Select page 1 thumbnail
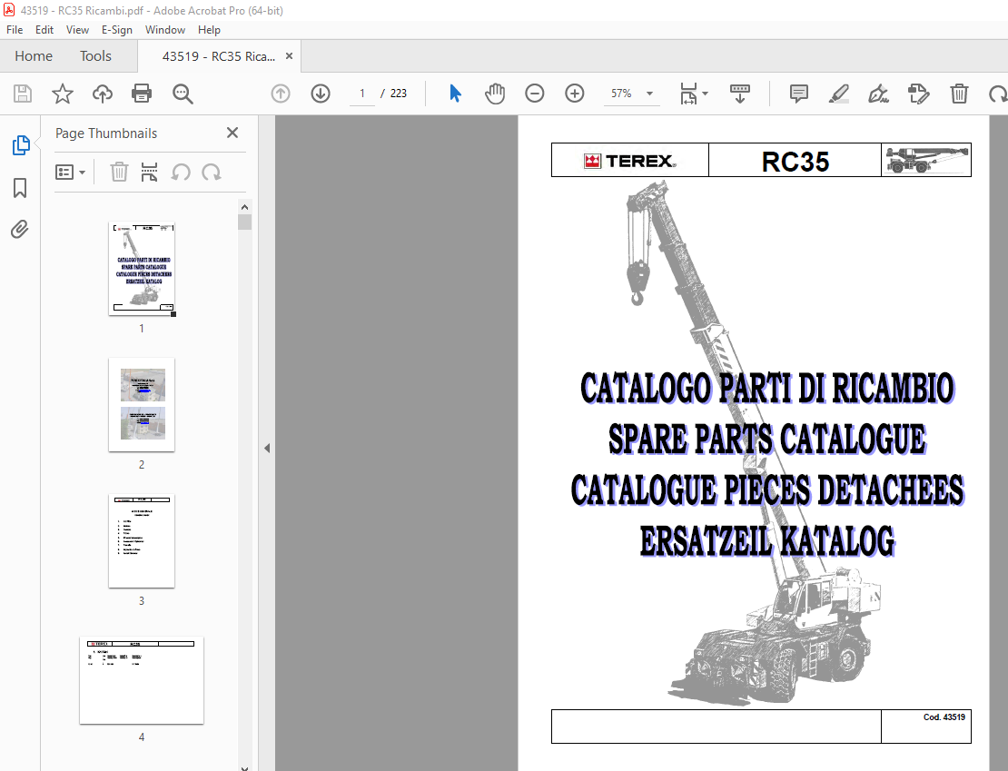The image size is (1008, 771). coord(142,269)
